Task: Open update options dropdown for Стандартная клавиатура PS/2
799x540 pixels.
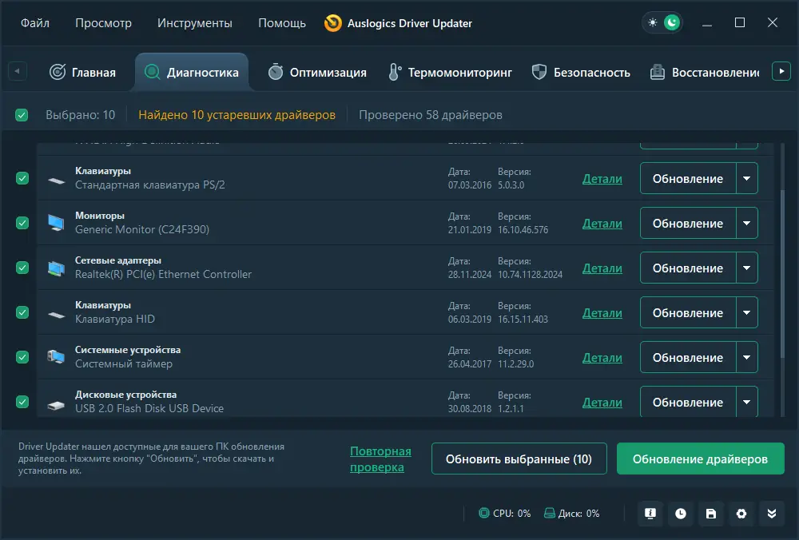Action: point(747,178)
